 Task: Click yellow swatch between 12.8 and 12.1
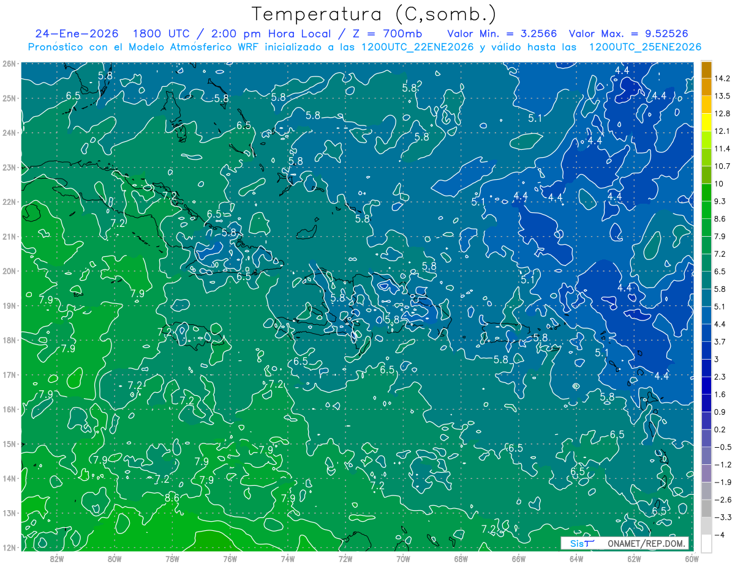pos(706,122)
